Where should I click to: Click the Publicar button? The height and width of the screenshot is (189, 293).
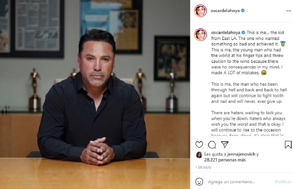(283, 182)
